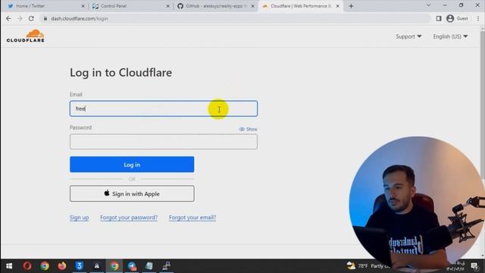Click the Log in to Cloudflare heading

click(x=121, y=73)
